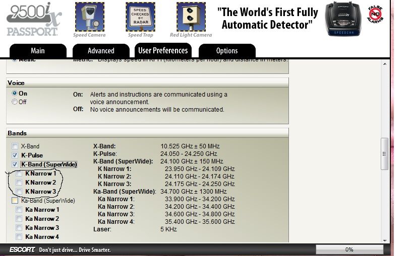This screenshot has width=413, height=256.
Task: Click the Speed Camera icon
Action: [x=89, y=17]
